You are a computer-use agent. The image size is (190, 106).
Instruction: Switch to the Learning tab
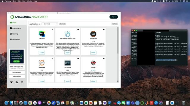tap(17, 34)
